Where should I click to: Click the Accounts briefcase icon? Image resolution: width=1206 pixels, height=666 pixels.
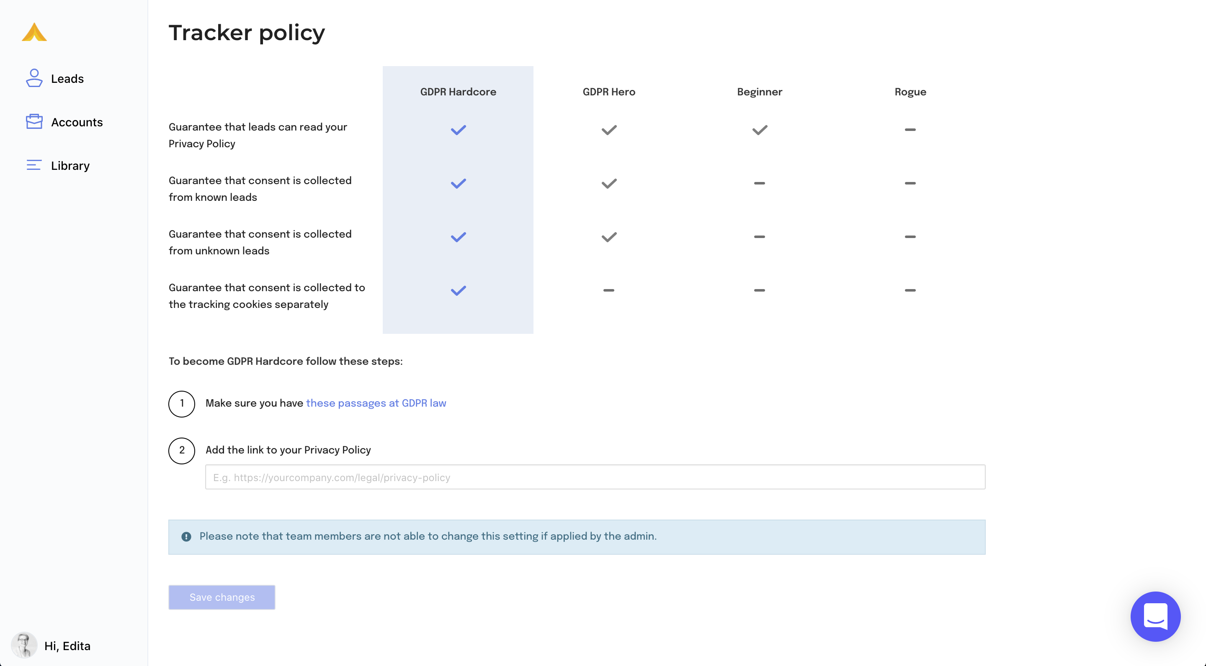pos(34,122)
